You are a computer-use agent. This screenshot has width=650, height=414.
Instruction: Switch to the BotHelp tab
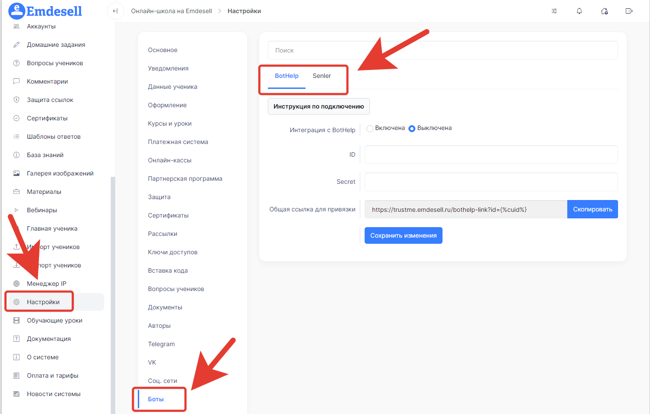(x=287, y=76)
